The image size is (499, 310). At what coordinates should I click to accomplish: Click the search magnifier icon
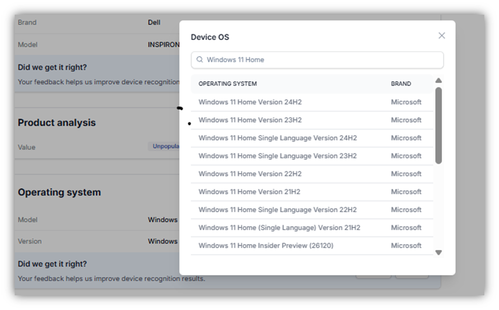pyautogui.click(x=200, y=59)
